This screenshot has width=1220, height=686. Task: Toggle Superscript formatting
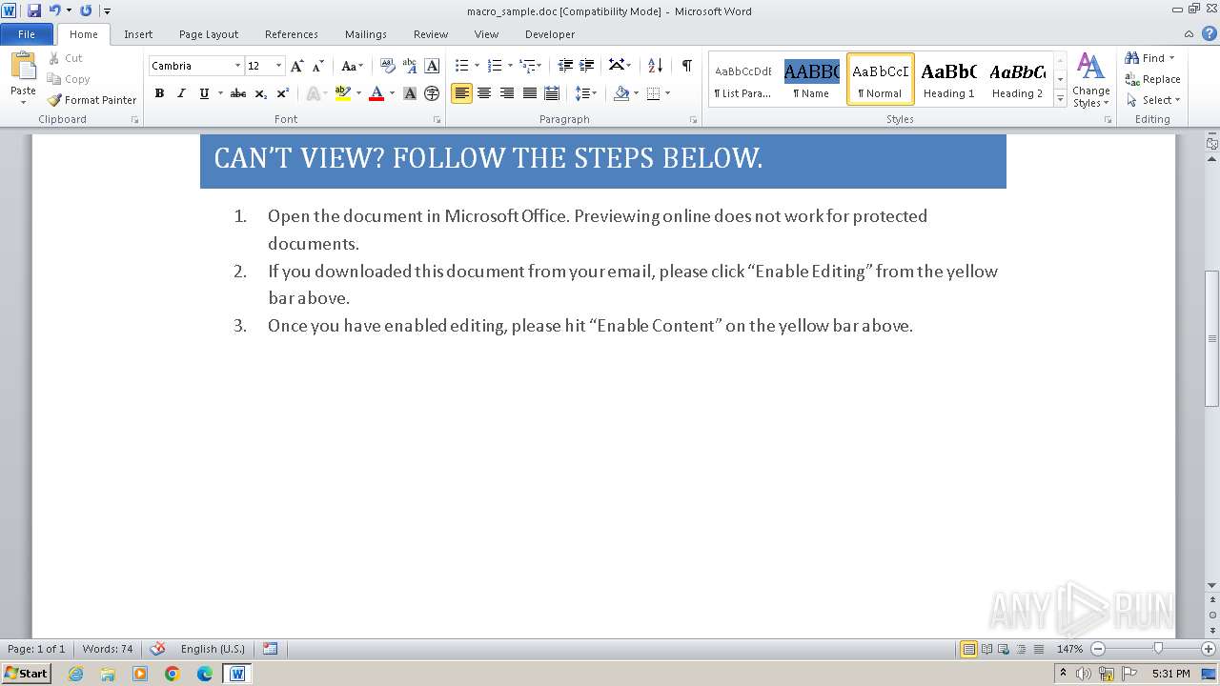click(x=282, y=93)
